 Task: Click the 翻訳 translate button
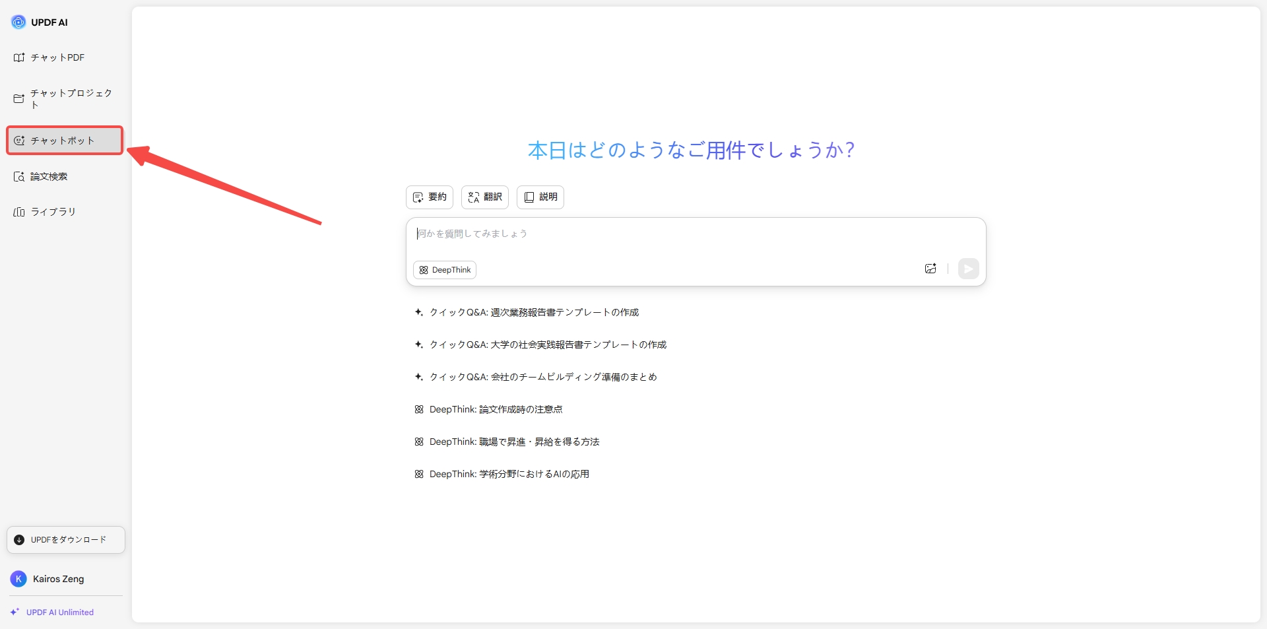(485, 197)
